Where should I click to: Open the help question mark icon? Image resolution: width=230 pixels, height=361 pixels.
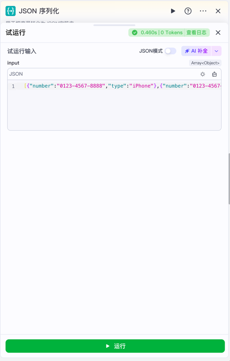coord(188,11)
